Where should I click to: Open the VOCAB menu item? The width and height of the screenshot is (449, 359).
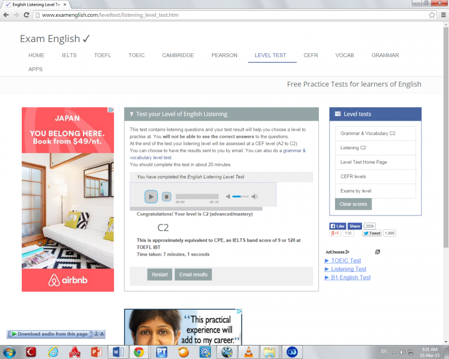pos(345,56)
